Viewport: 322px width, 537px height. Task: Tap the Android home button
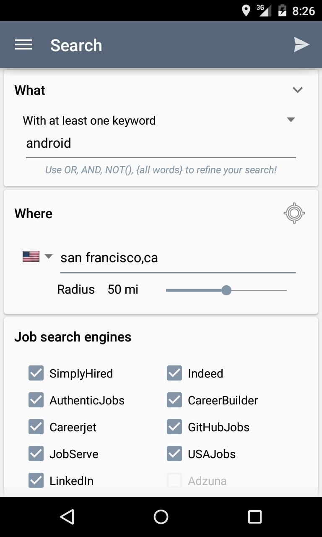coord(161,516)
